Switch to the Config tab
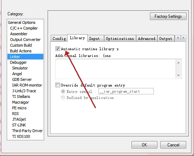Image resolution: width=194 pixels, height=156 pixels. [x=59, y=38]
